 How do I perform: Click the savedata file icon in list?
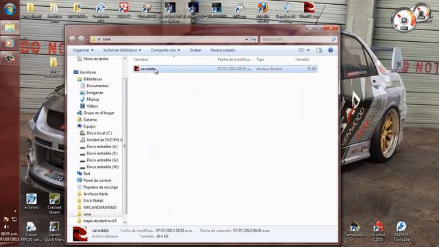(137, 69)
